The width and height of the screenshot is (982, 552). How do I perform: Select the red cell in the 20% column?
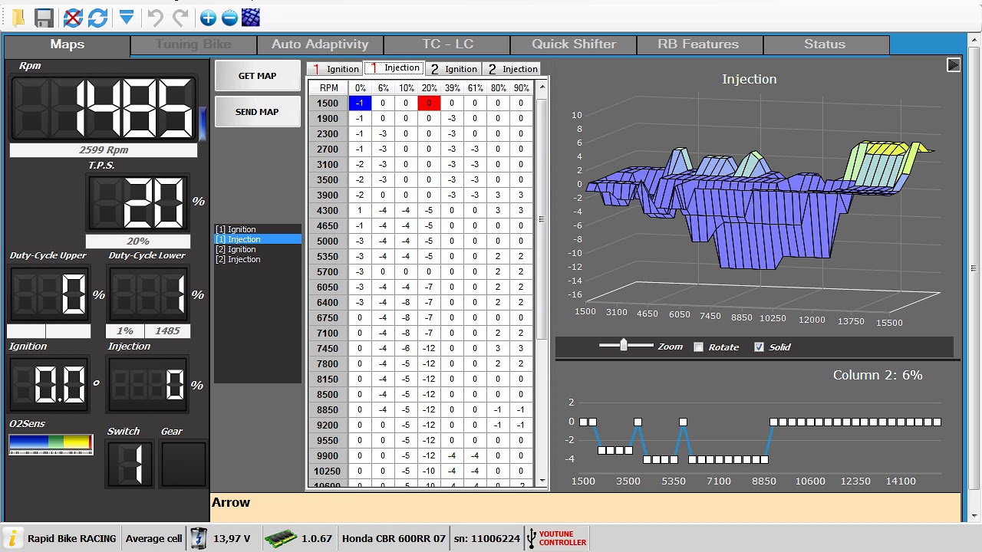tap(429, 103)
